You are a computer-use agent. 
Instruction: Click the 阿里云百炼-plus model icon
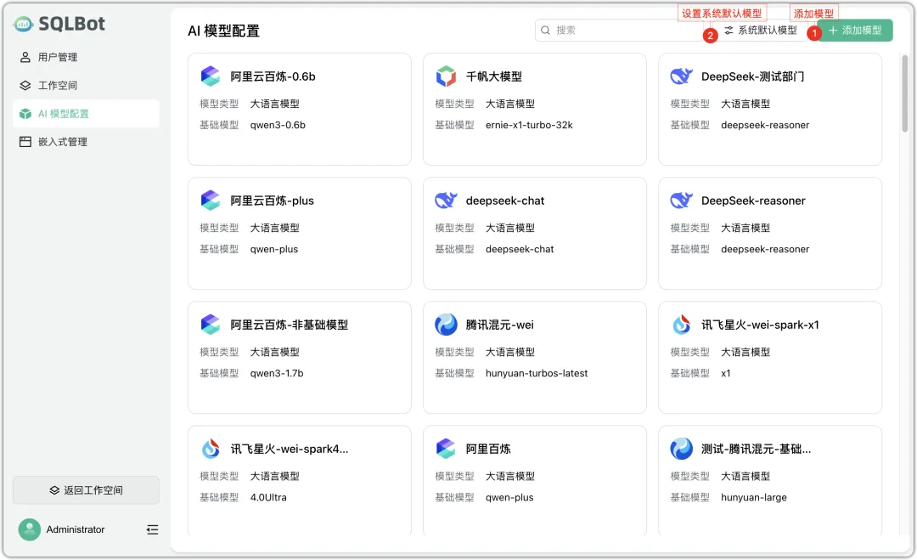(x=211, y=201)
